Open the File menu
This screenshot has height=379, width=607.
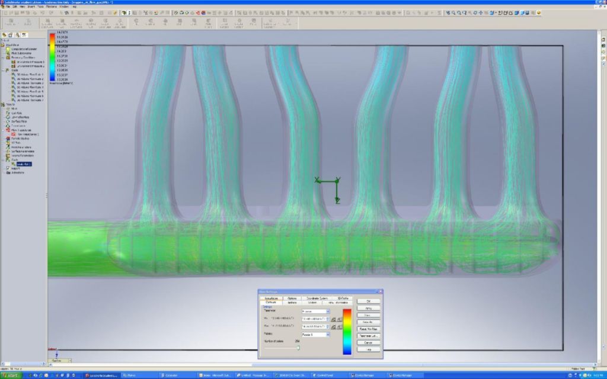click(8, 7)
